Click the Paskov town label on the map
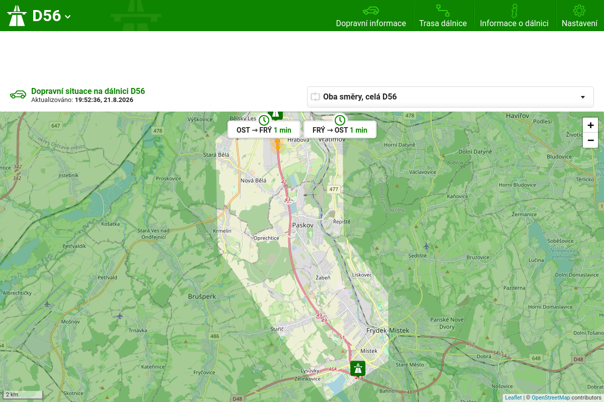 coord(303,225)
